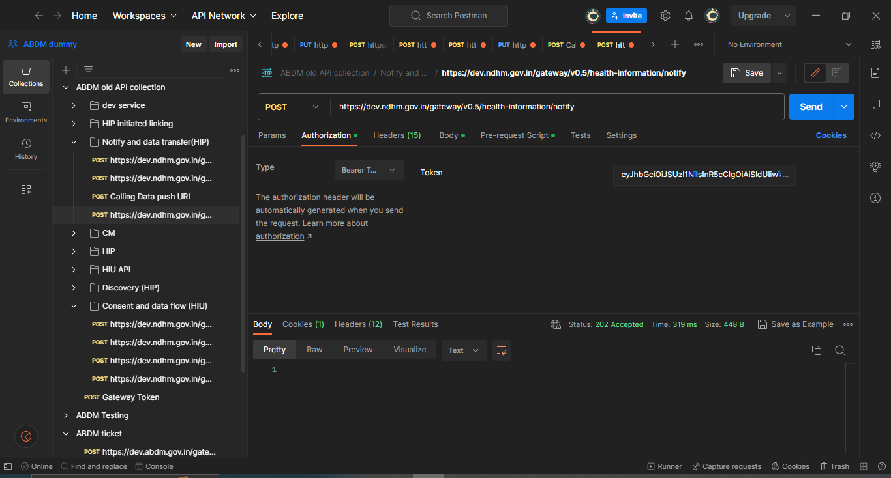The width and height of the screenshot is (891, 478).
Task: Switch to the Raw response view
Action: point(314,350)
